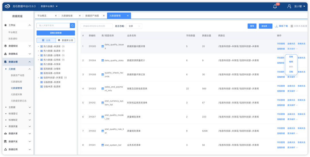
Task: Close the 元数据检索 tab with its X
Action: coord(80,15)
